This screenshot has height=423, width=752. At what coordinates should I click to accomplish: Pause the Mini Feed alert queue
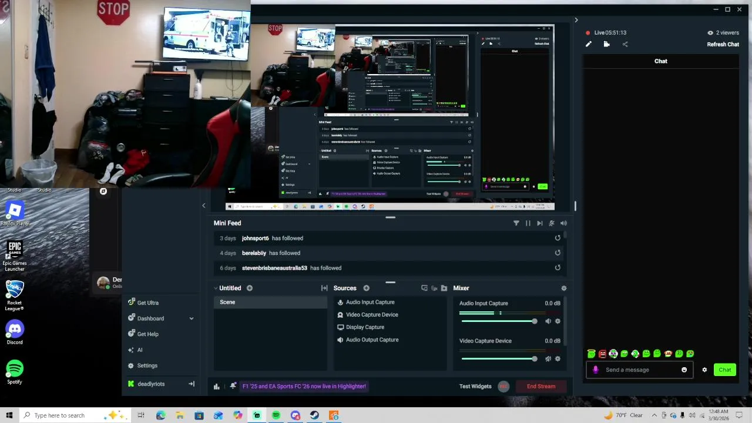(x=528, y=223)
